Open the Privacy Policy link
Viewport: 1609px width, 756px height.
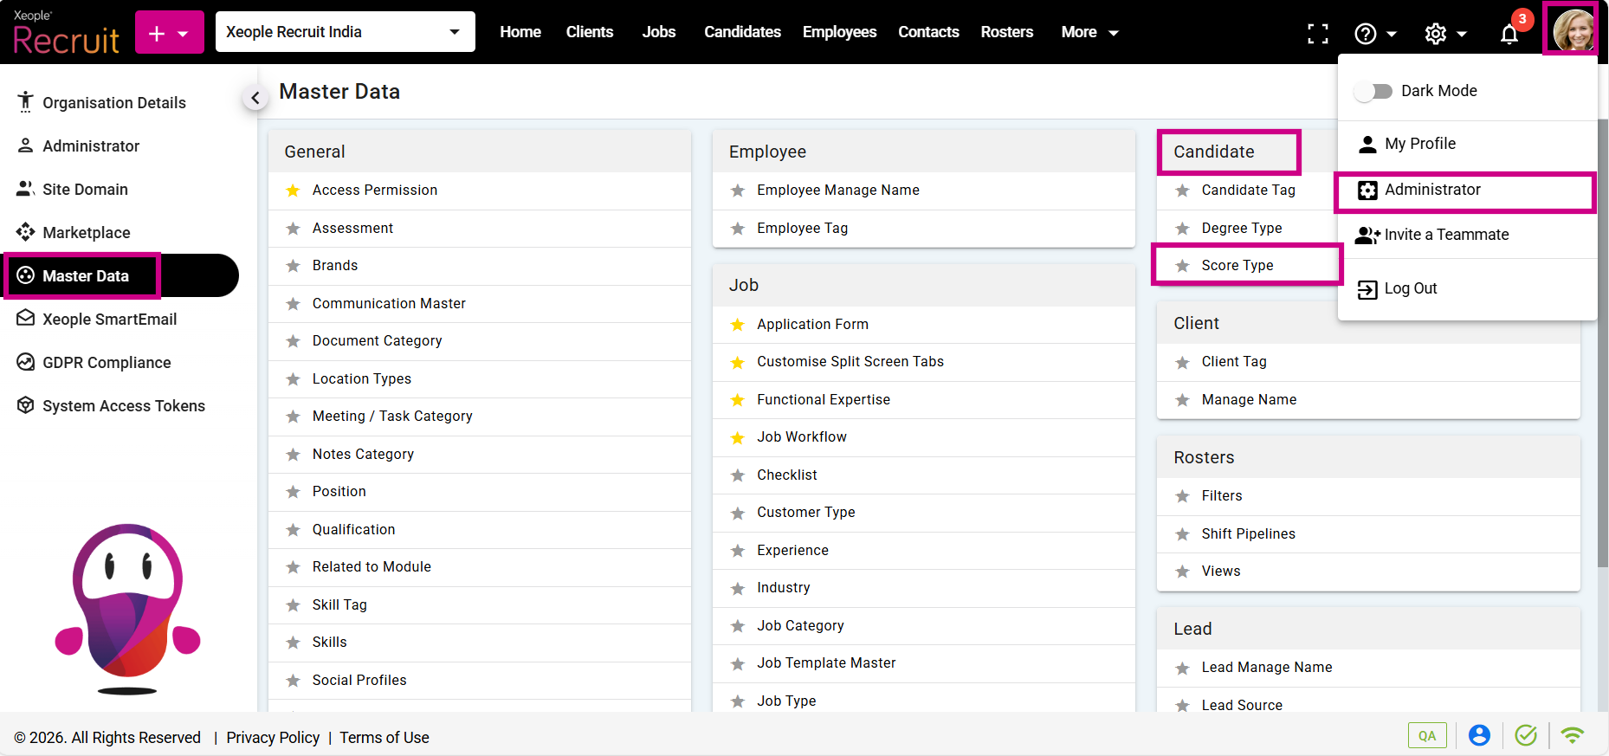click(273, 737)
